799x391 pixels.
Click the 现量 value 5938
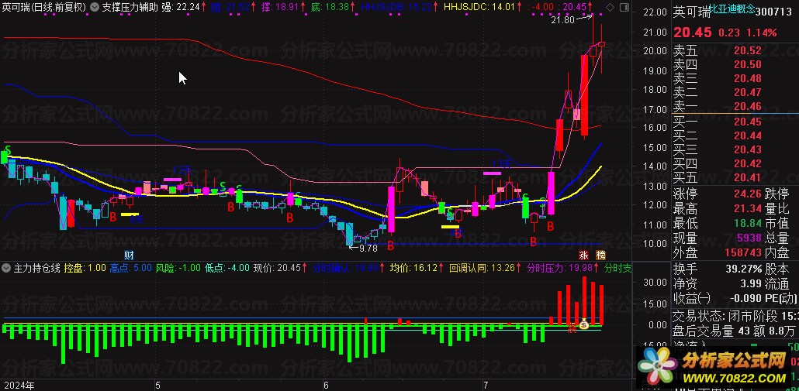point(749,238)
